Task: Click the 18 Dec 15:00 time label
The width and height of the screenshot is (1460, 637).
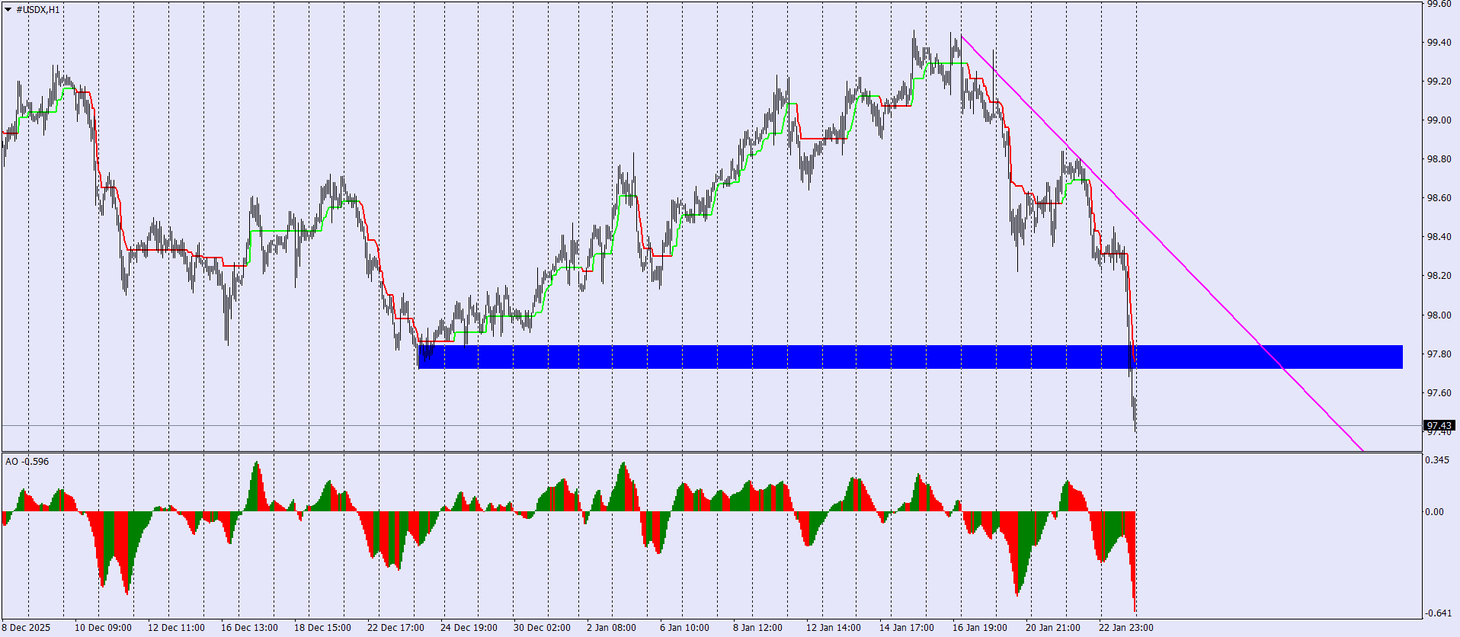Action: tap(322, 628)
